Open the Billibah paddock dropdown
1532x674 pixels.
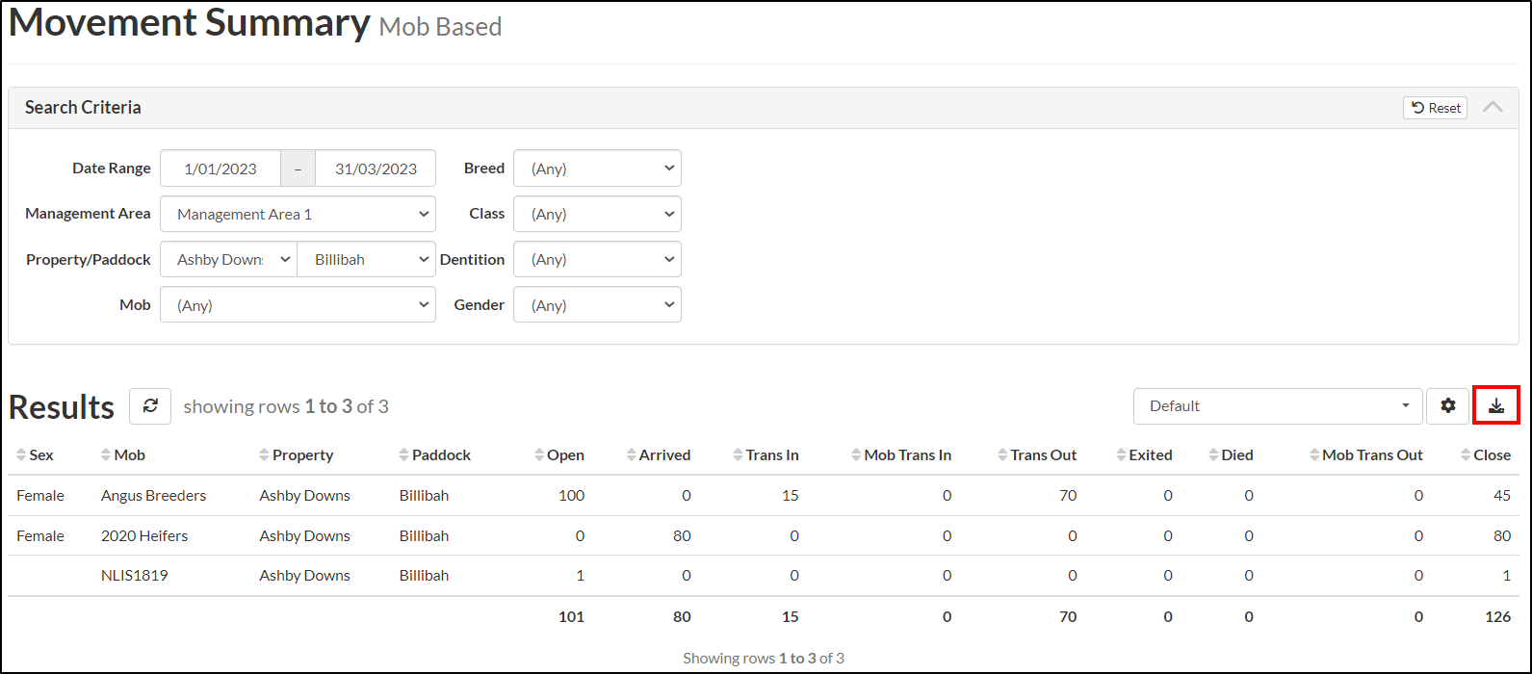pyautogui.click(x=367, y=259)
